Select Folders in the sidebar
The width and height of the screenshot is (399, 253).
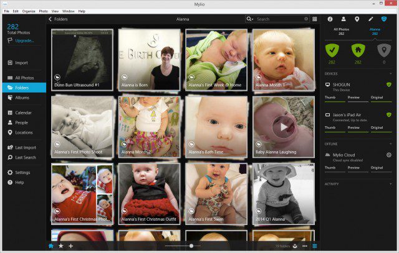point(24,88)
